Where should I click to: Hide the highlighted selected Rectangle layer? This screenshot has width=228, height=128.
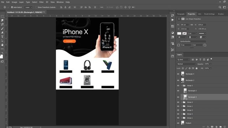coord(178,97)
